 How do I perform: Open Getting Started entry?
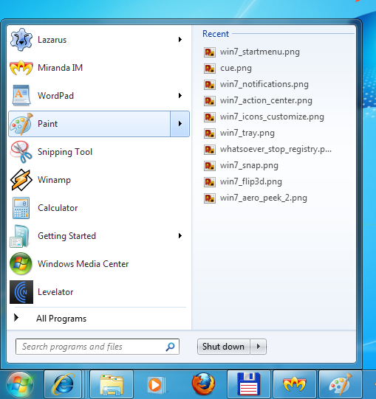pos(99,236)
